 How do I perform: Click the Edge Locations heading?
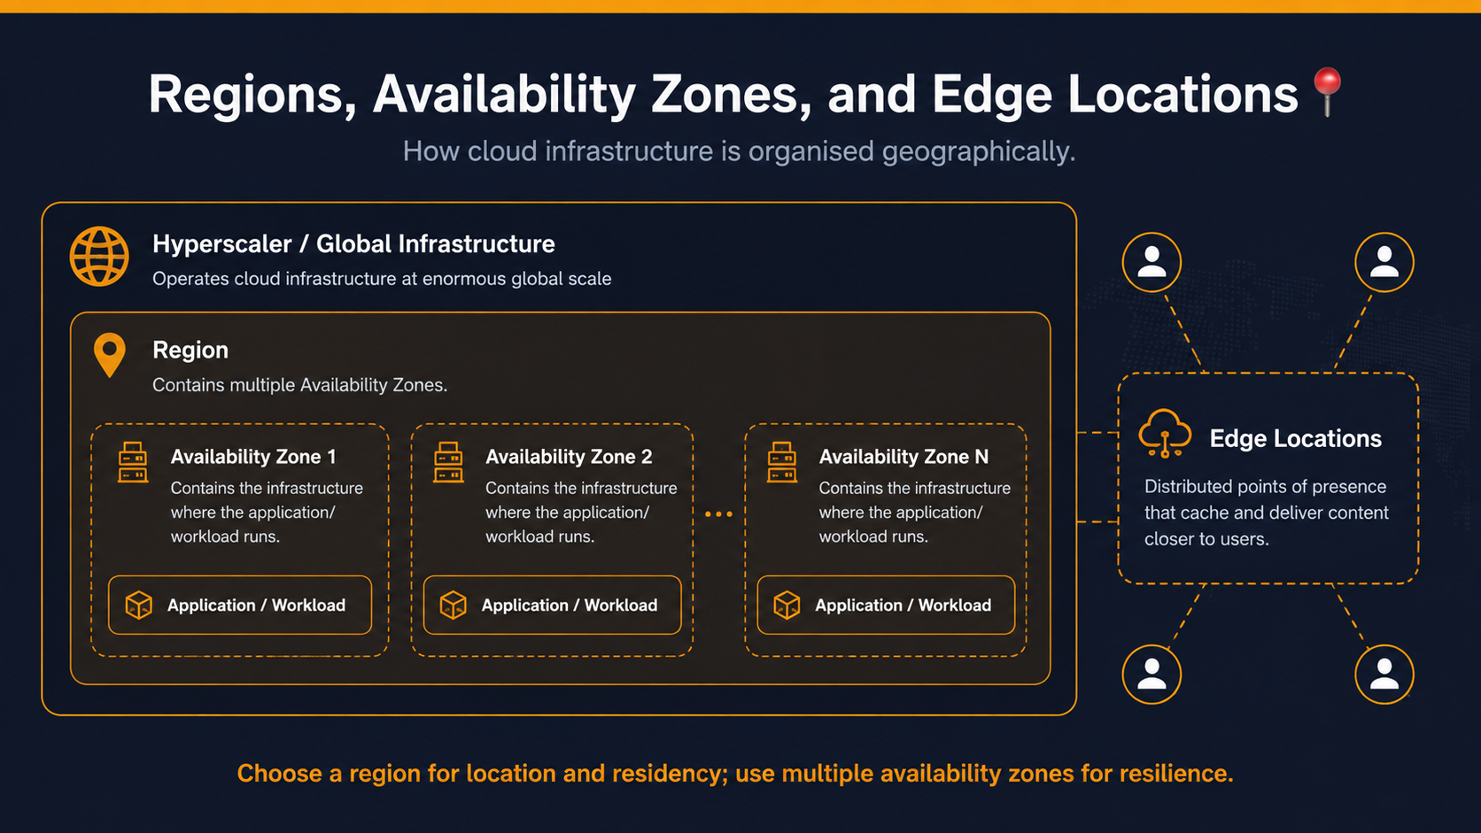(1295, 438)
